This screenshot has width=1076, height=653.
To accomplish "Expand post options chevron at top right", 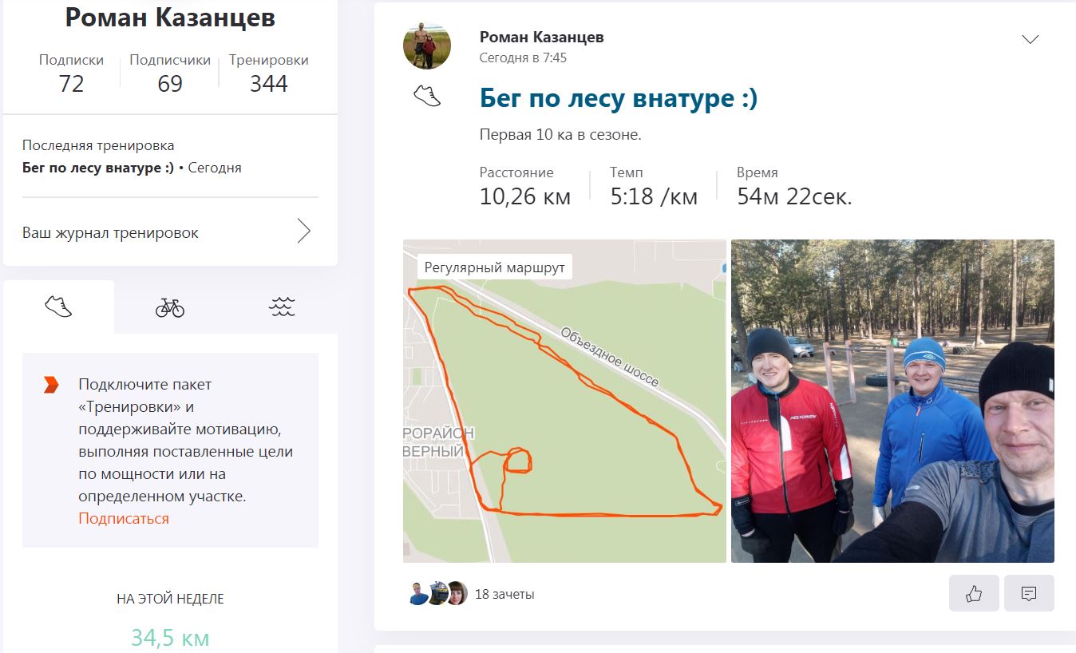I will click(x=1031, y=39).
